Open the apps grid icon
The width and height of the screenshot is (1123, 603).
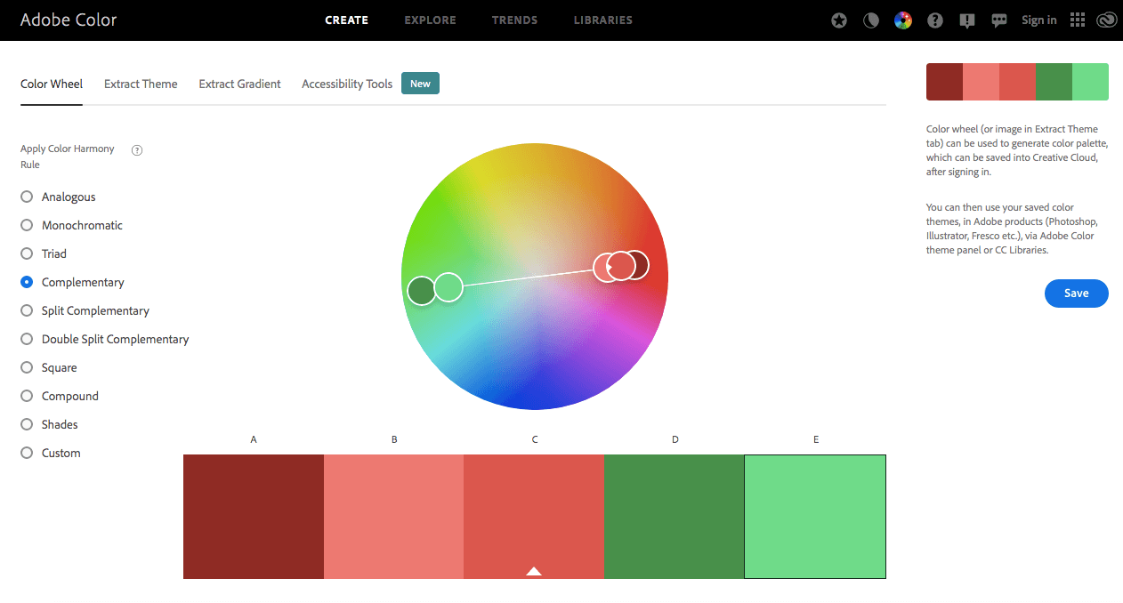pos(1078,20)
